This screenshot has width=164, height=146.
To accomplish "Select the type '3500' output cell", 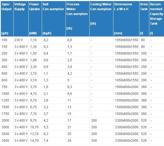I will coord(5,134).
